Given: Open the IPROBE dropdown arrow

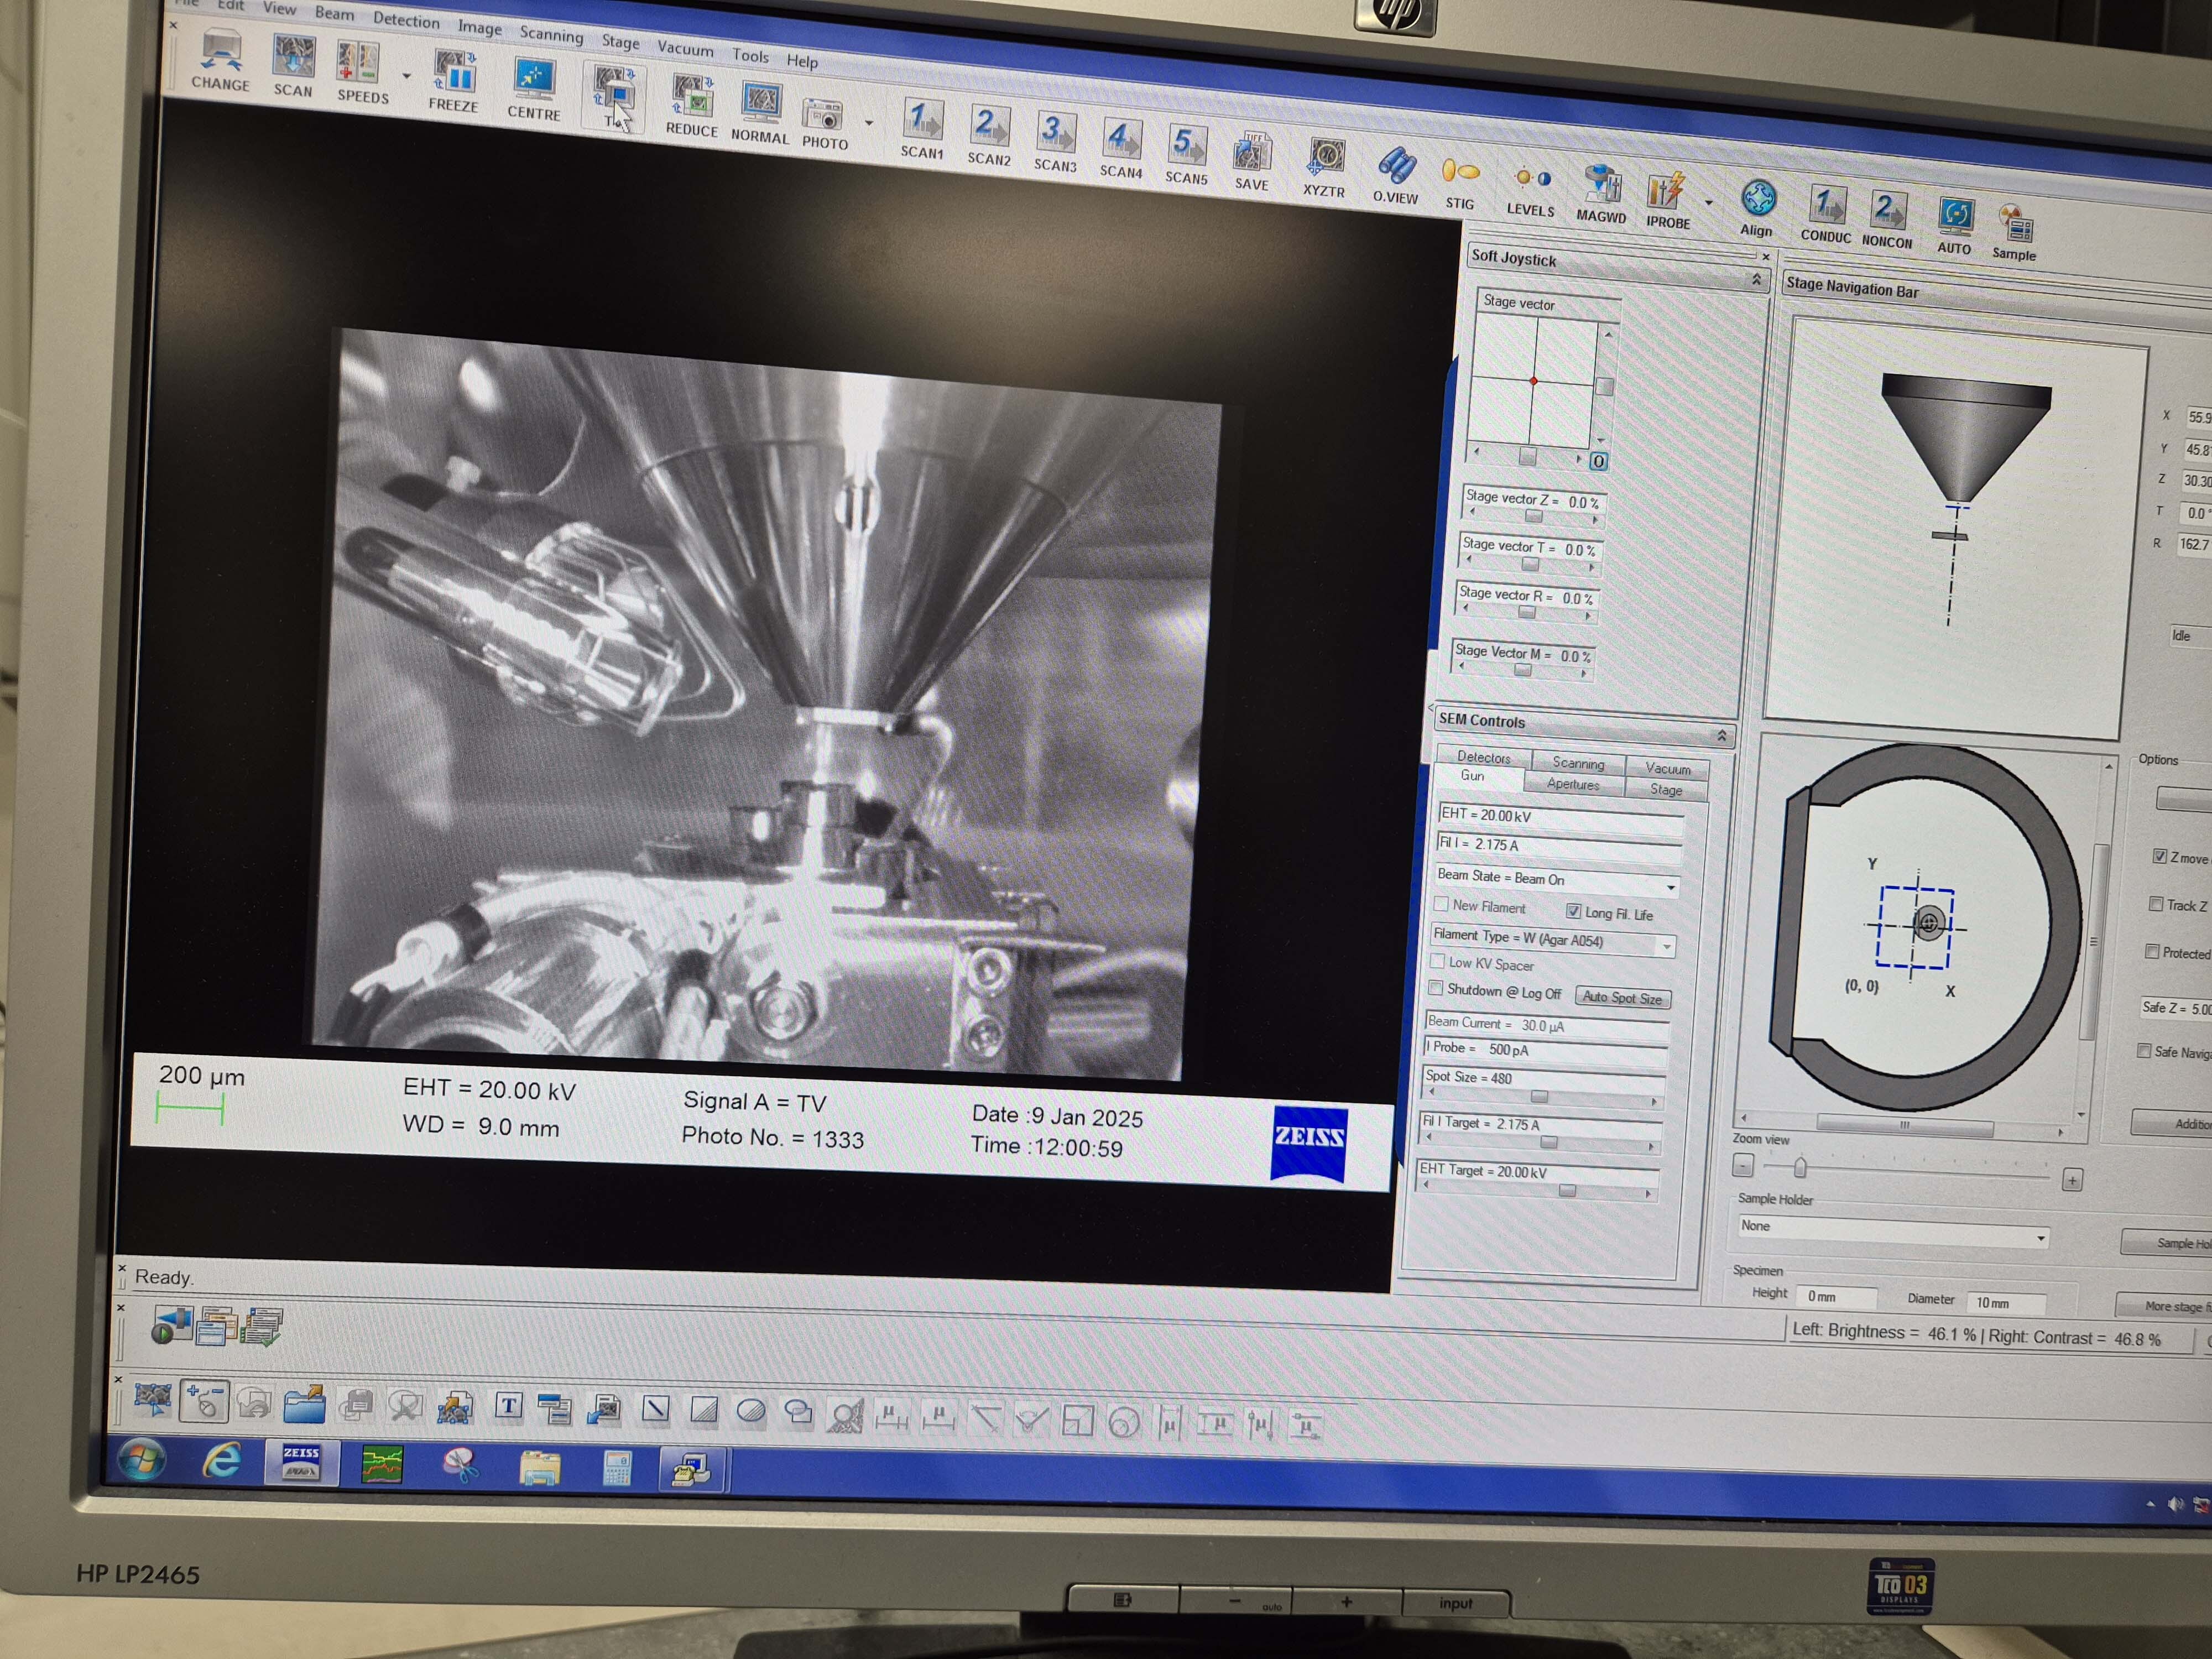Looking at the screenshot, I should click(1709, 203).
